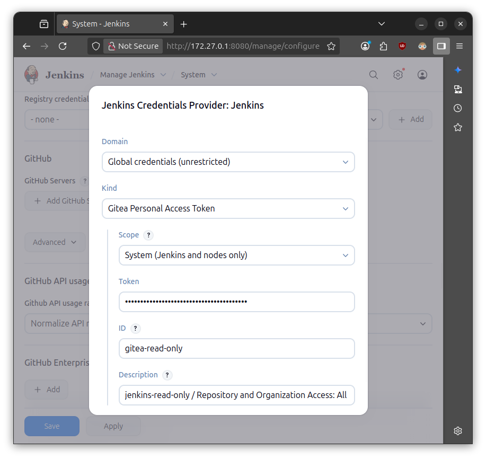The width and height of the screenshot is (486, 459).
Task: Click the Not Secure connection label
Action: (133, 46)
